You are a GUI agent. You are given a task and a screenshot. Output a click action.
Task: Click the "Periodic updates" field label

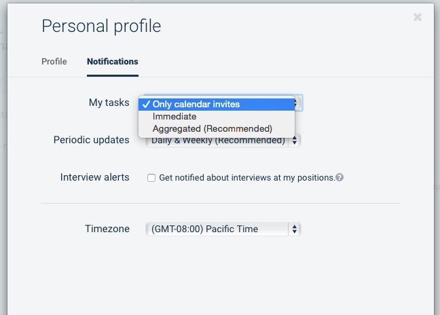[91, 140]
